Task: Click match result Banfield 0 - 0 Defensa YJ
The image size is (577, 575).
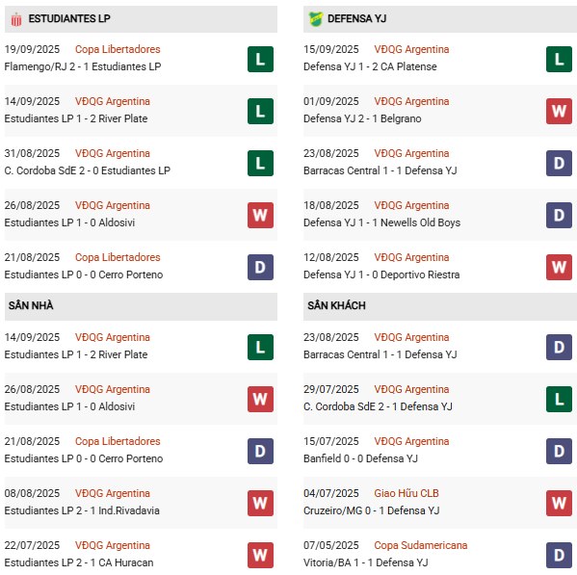Action: 360,458
